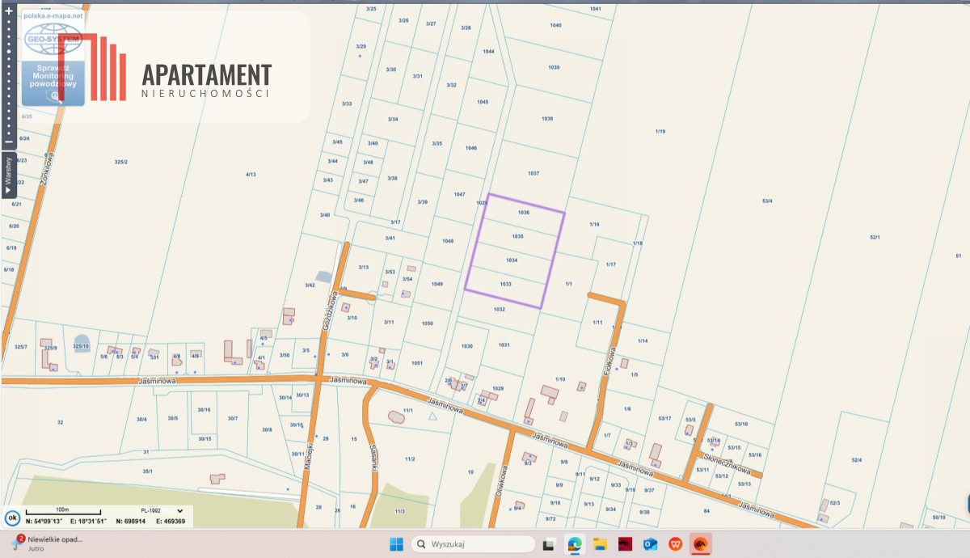Open the polska.e-mapa.net link
Screen dimensions: 970x558
53,15
